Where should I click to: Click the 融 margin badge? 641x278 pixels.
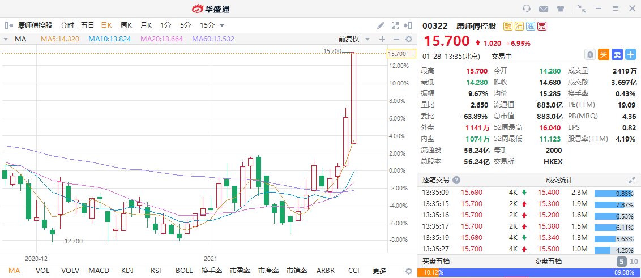coord(508,26)
